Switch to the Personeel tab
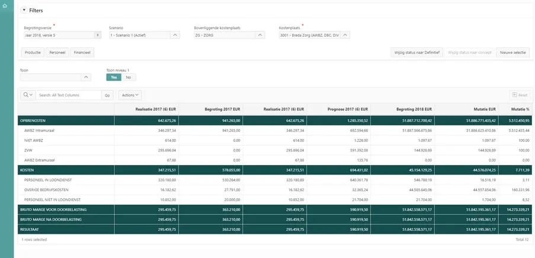Image resolution: width=535 pixels, height=258 pixels. tap(57, 53)
